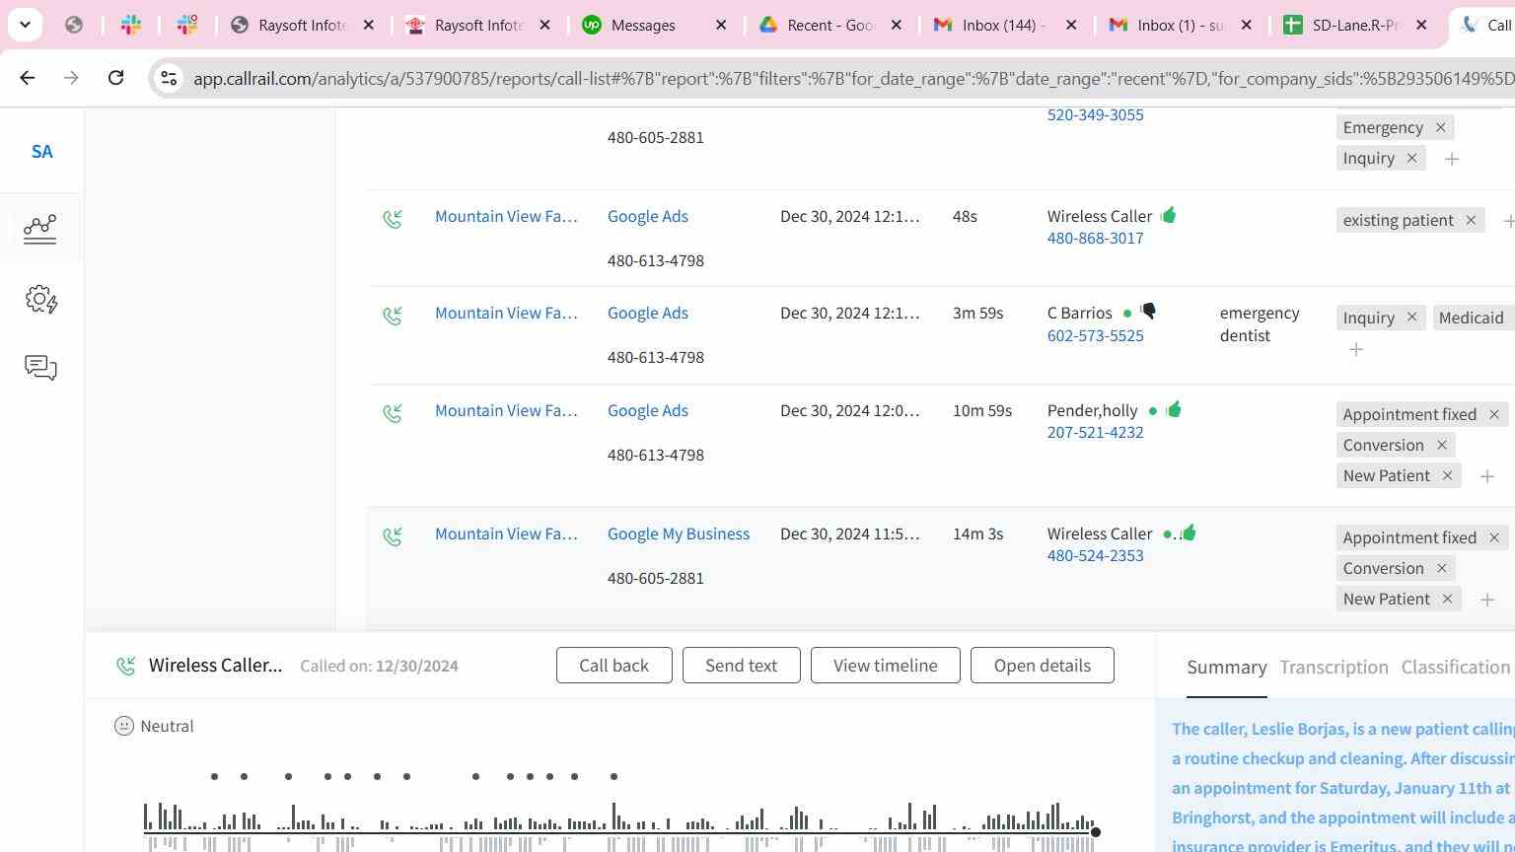This screenshot has height=852, width=1515.
Task: Remove New Patient tag from Pender,holly call
Action: click(1447, 475)
